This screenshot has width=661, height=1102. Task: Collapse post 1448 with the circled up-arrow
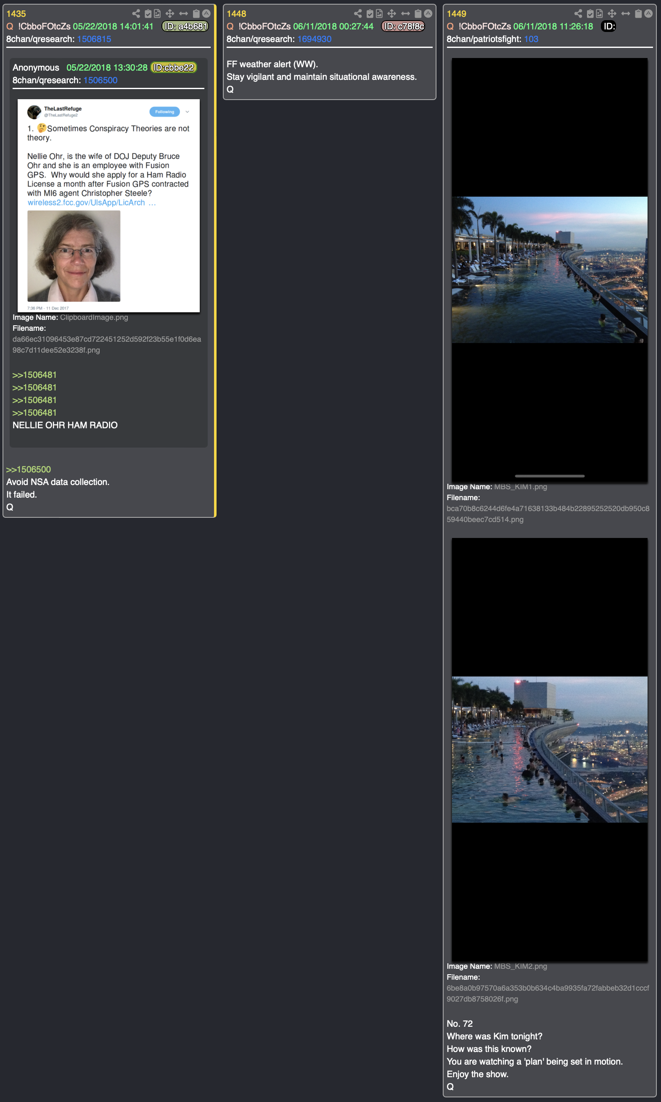click(428, 13)
